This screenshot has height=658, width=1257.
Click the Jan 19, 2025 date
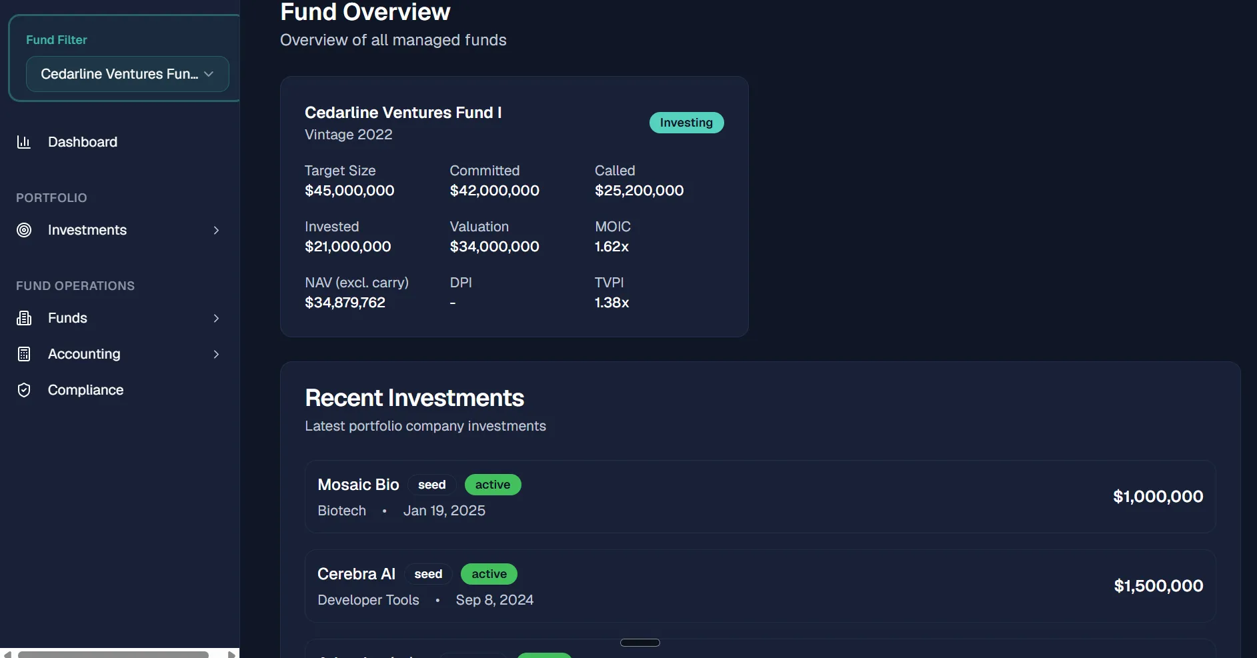click(444, 511)
